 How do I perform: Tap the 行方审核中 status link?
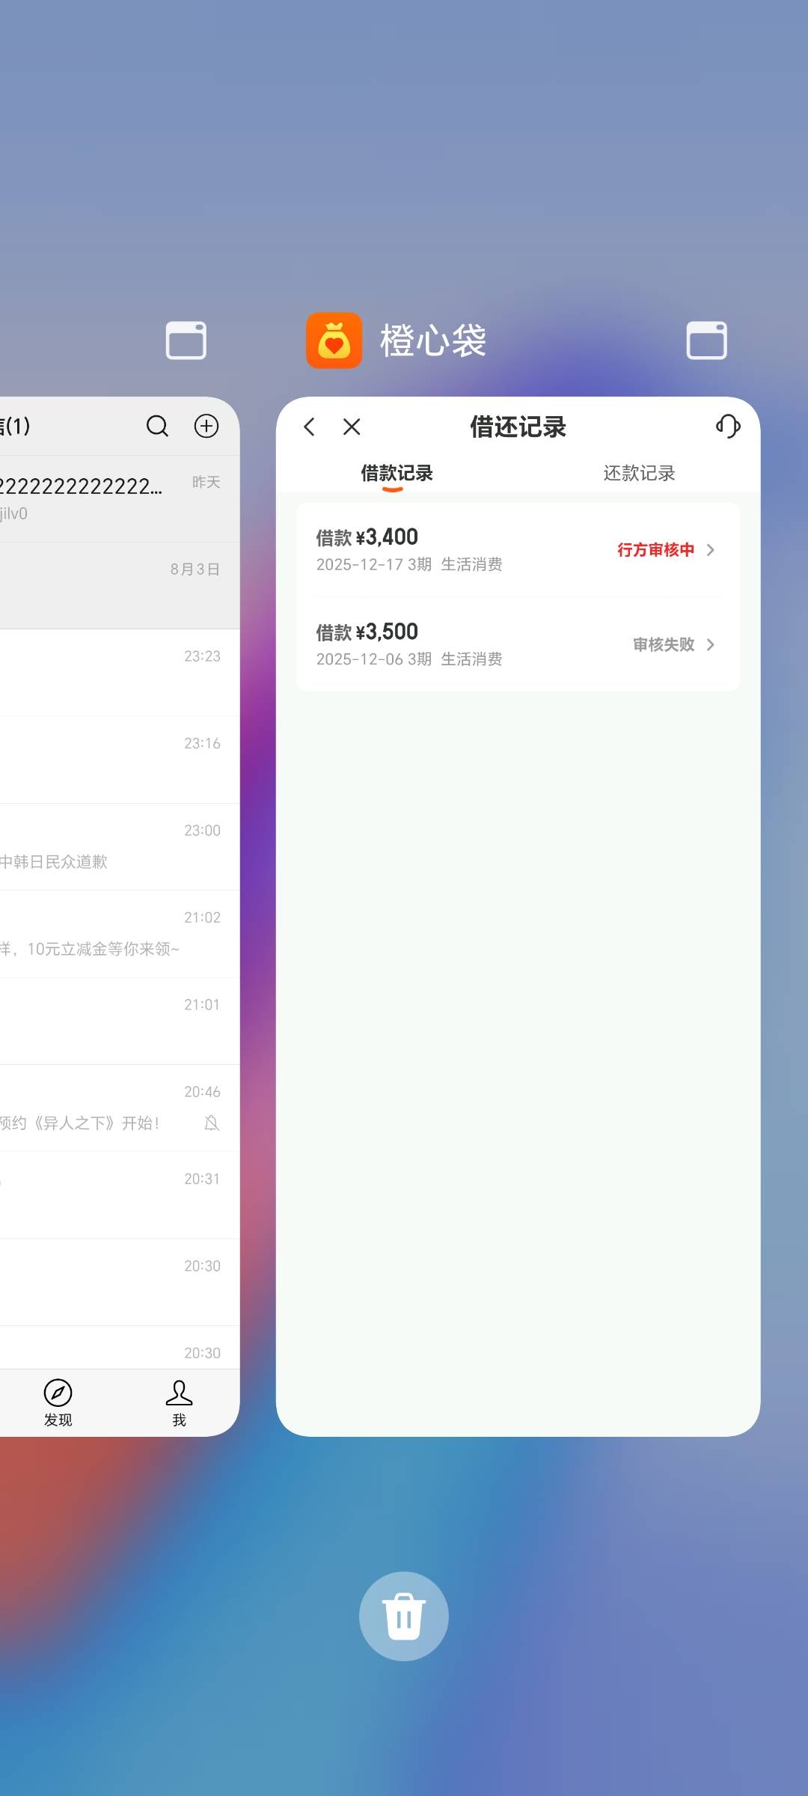coord(655,550)
